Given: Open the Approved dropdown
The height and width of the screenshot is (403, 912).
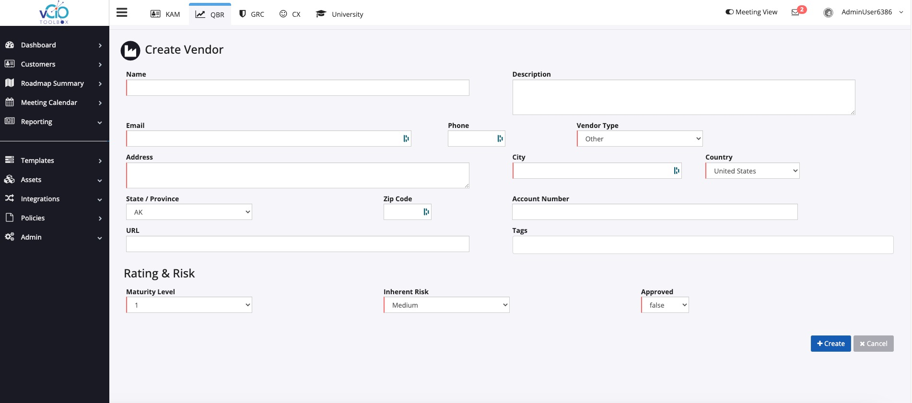Looking at the screenshot, I should 665,305.
